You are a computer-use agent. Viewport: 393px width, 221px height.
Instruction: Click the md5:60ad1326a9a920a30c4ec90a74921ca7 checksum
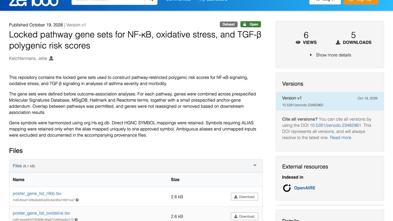[44, 200]
